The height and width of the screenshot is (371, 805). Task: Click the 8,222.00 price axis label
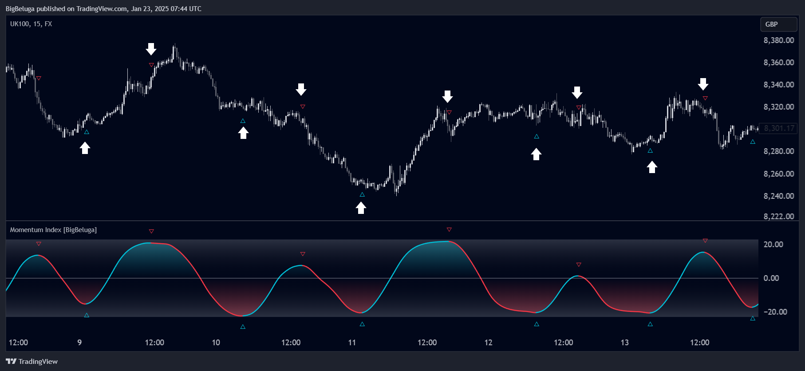(x=779, y=217)
